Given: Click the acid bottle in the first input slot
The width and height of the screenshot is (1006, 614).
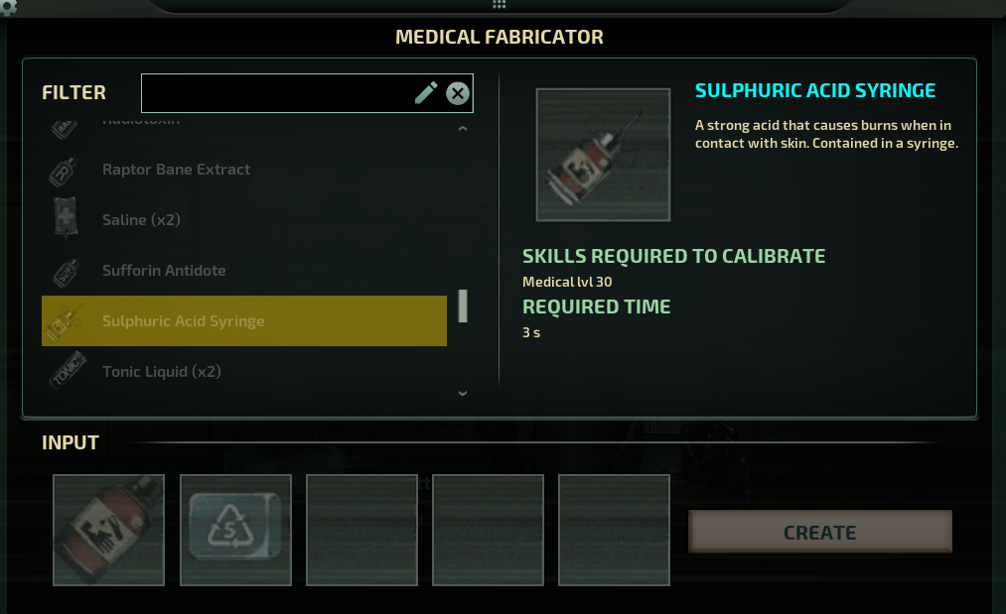Looking at the screenshot, I should (x=108, y=530).
